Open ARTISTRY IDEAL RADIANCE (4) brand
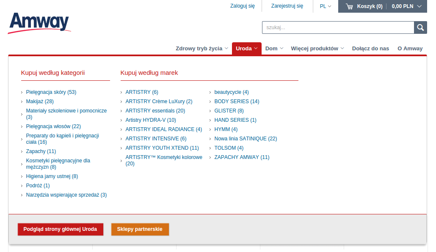Image resolution: width=436 pixels, height=252 pixels. 164,129
